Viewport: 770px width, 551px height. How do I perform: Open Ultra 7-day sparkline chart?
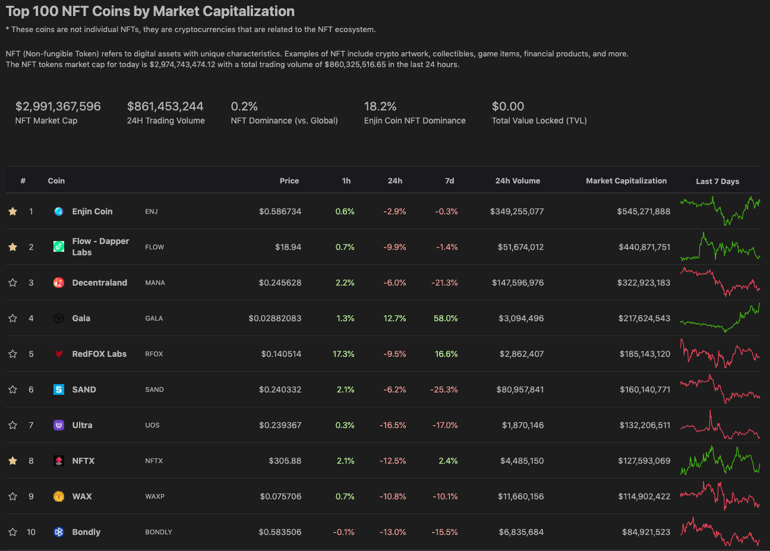point(720,425)
